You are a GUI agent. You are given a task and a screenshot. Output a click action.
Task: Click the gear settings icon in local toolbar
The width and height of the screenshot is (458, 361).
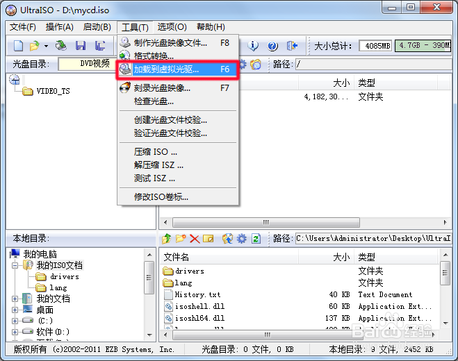(242, 238)
